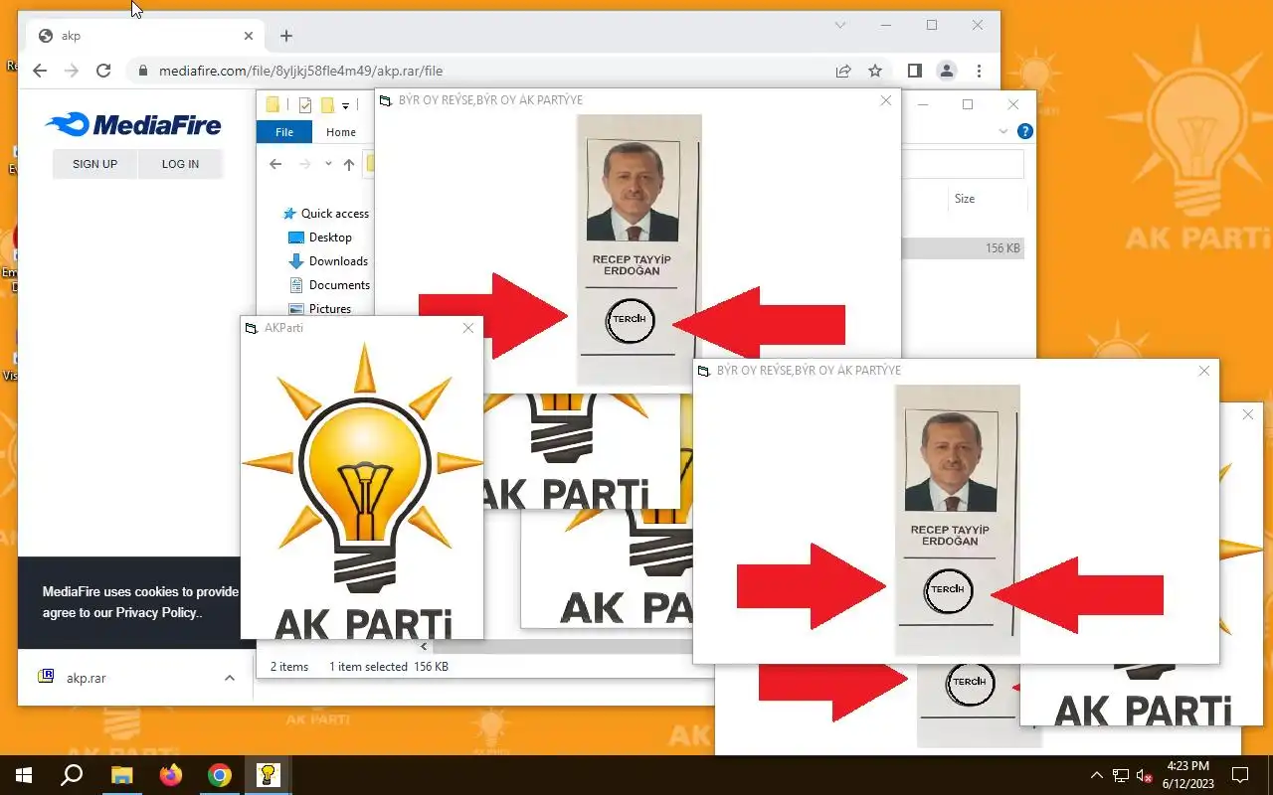Click the mediafire.com address bar

[477, 71]
